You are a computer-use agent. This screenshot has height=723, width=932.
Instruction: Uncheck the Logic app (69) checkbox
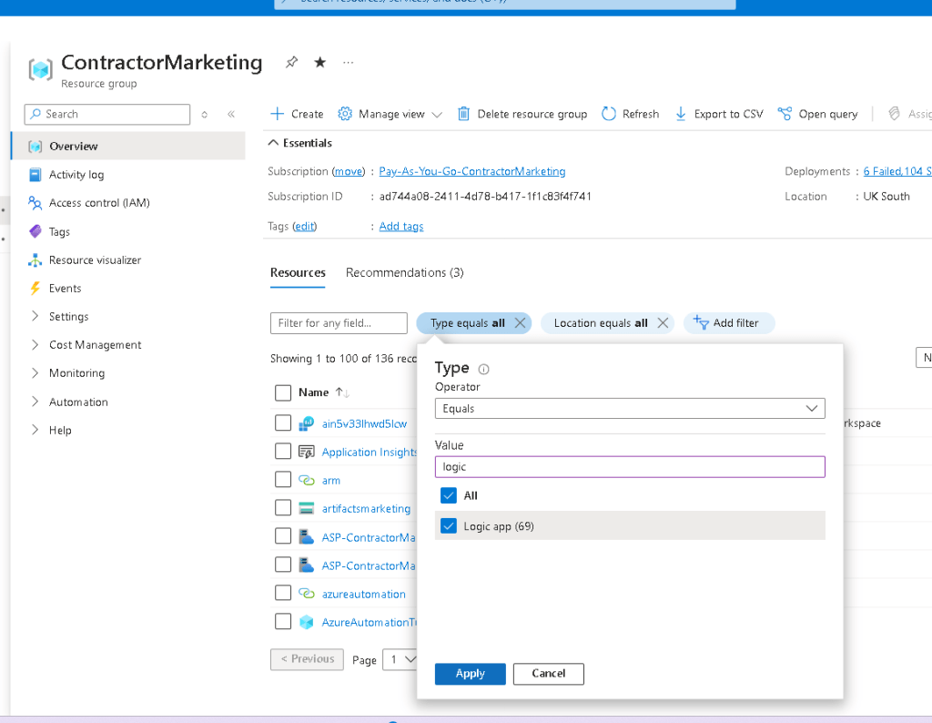449,526
